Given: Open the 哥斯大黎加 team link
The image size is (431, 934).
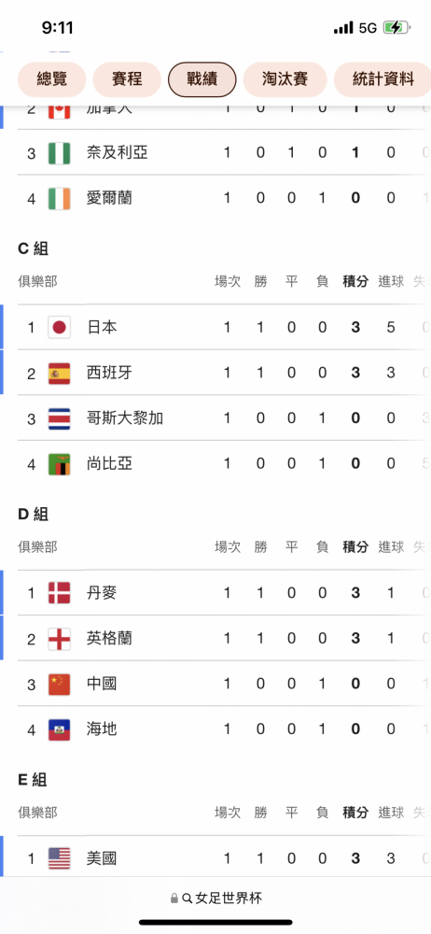Looking at the screenshot, I should click(x=124, y=418).
